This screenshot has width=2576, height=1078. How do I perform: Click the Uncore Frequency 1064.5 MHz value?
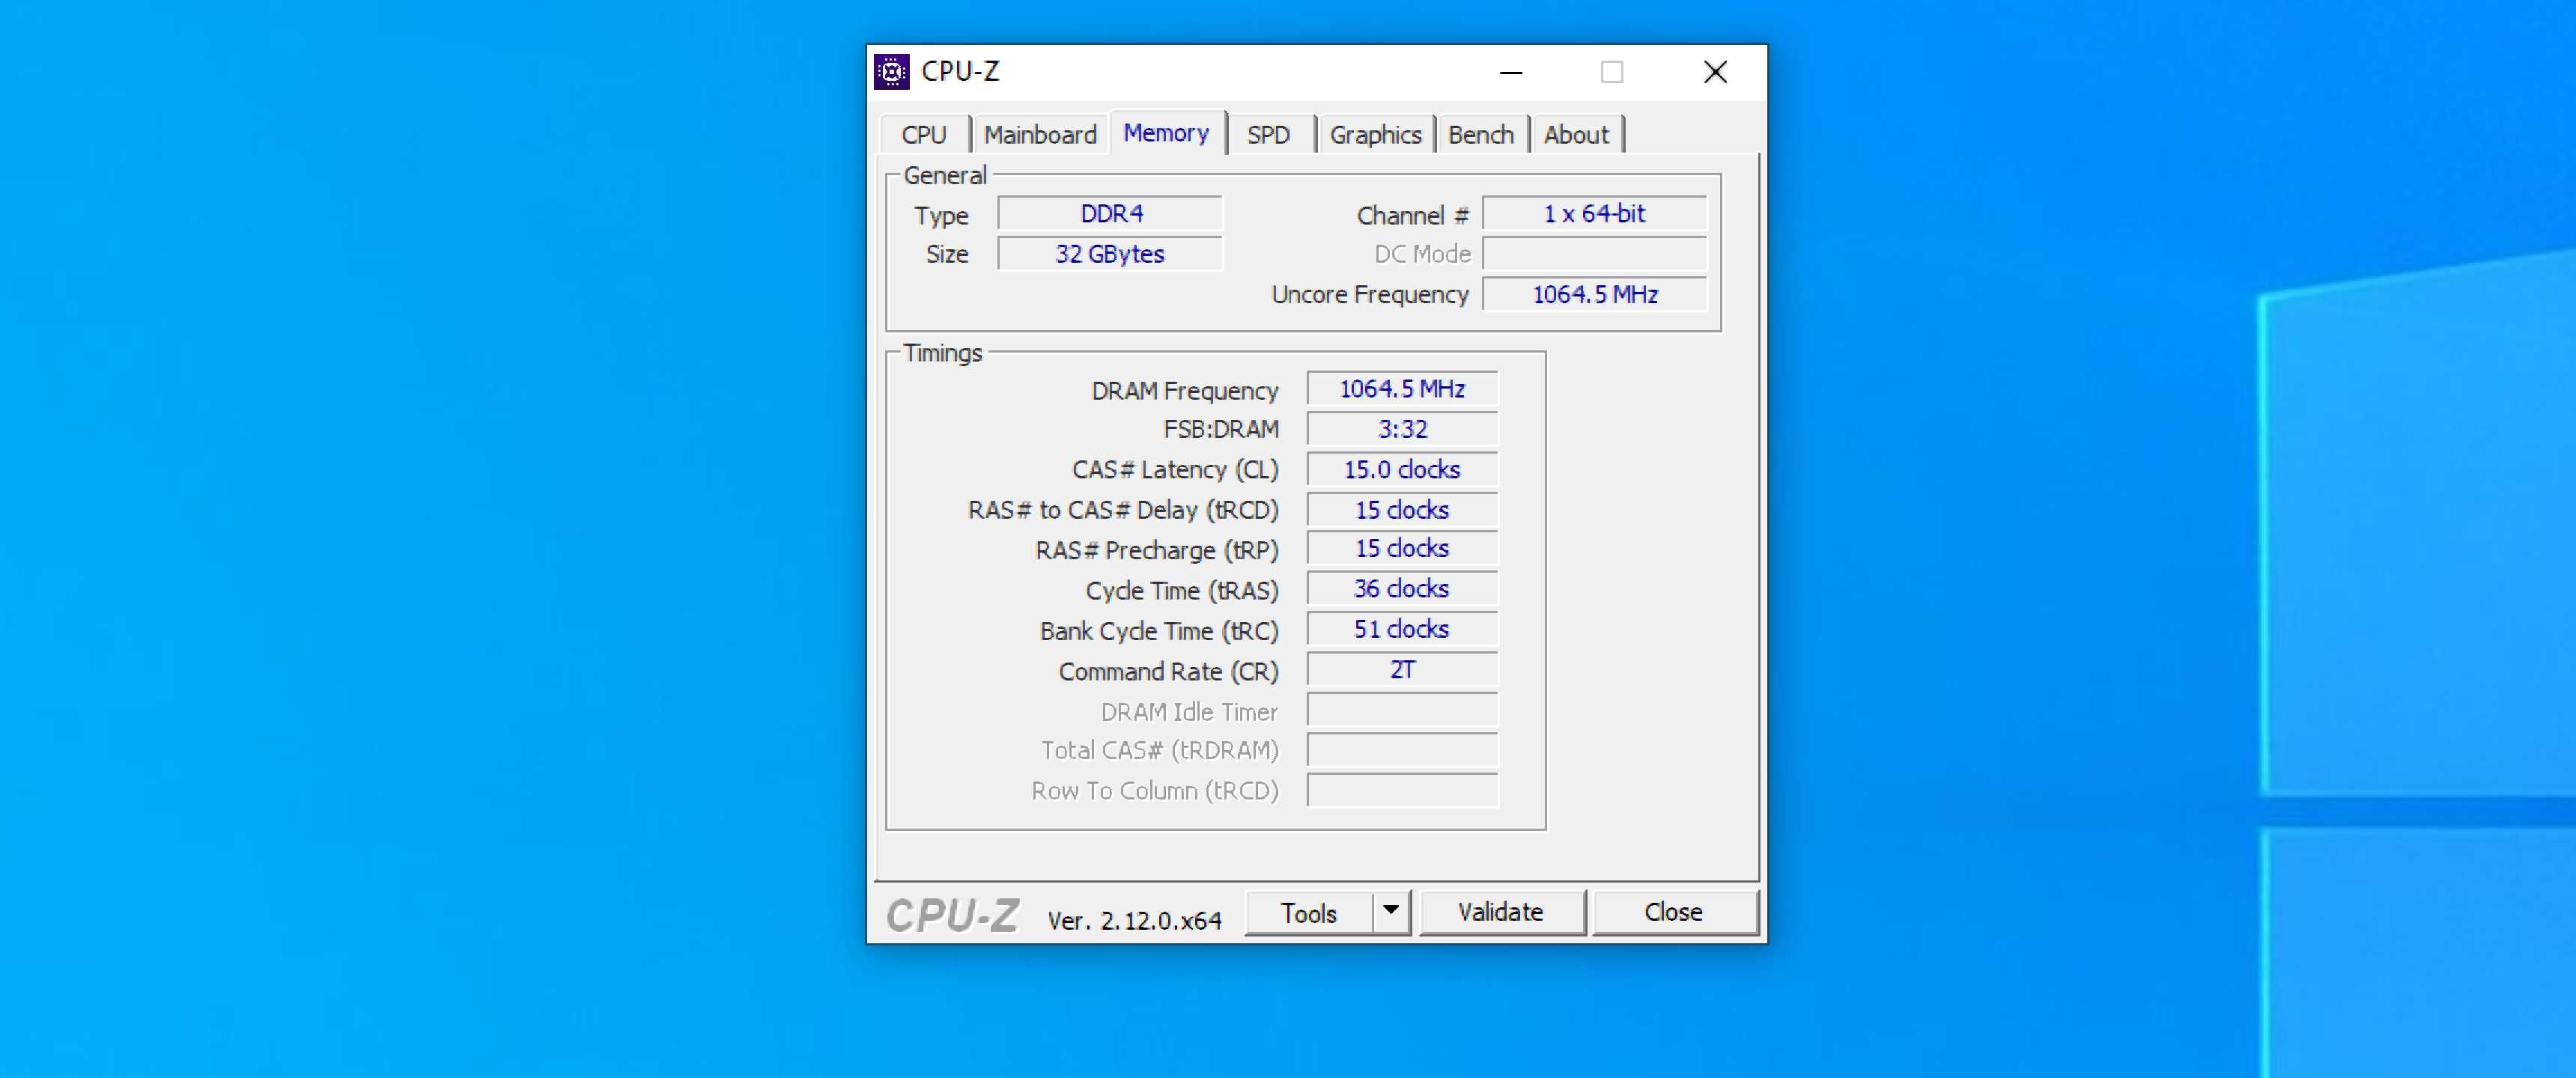tap(1595, 295)
